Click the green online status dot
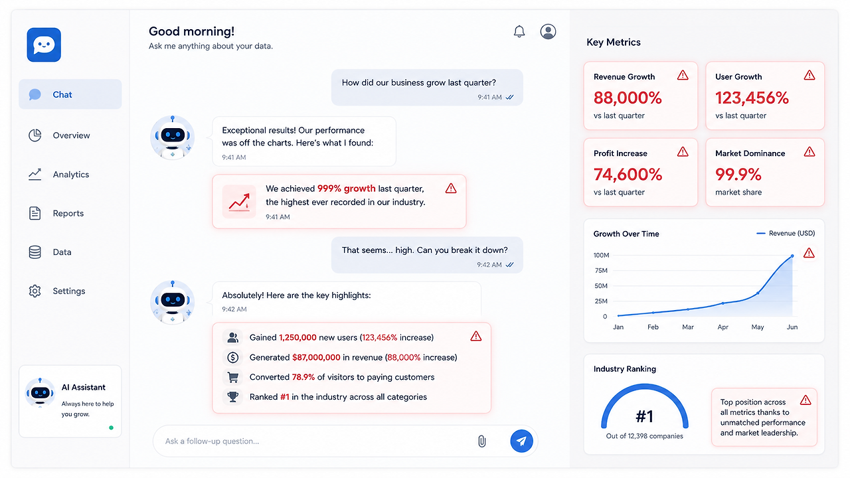850x478 pixels. [x=111, y=428]
